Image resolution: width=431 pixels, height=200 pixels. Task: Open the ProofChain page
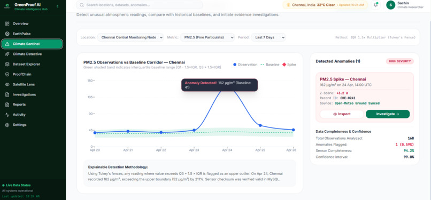coord(32,75)
